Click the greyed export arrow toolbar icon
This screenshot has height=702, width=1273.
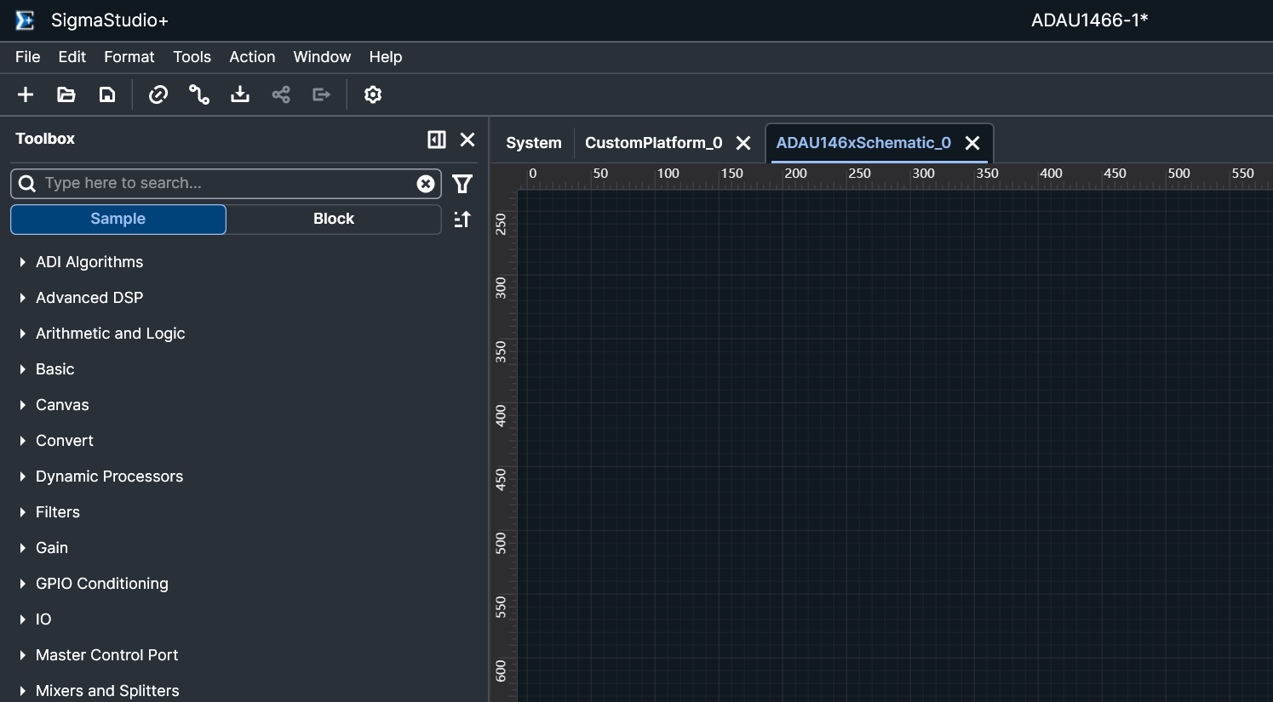(322, 94)
